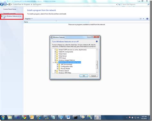Open the chat bubble app on the taskbar

point(83,117)
